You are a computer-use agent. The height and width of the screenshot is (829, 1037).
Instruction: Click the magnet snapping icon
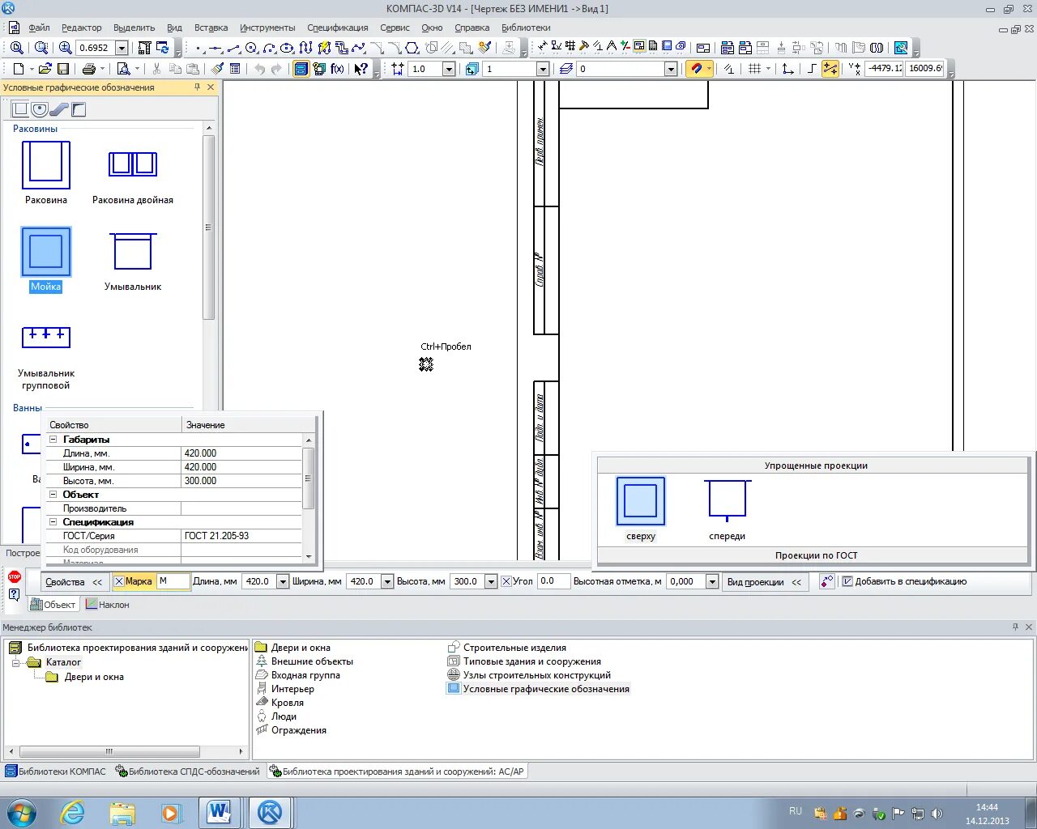(696, 69)
